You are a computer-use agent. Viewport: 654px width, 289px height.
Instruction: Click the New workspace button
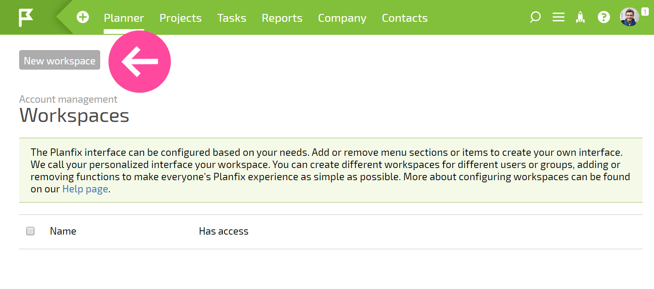[60, 60]
